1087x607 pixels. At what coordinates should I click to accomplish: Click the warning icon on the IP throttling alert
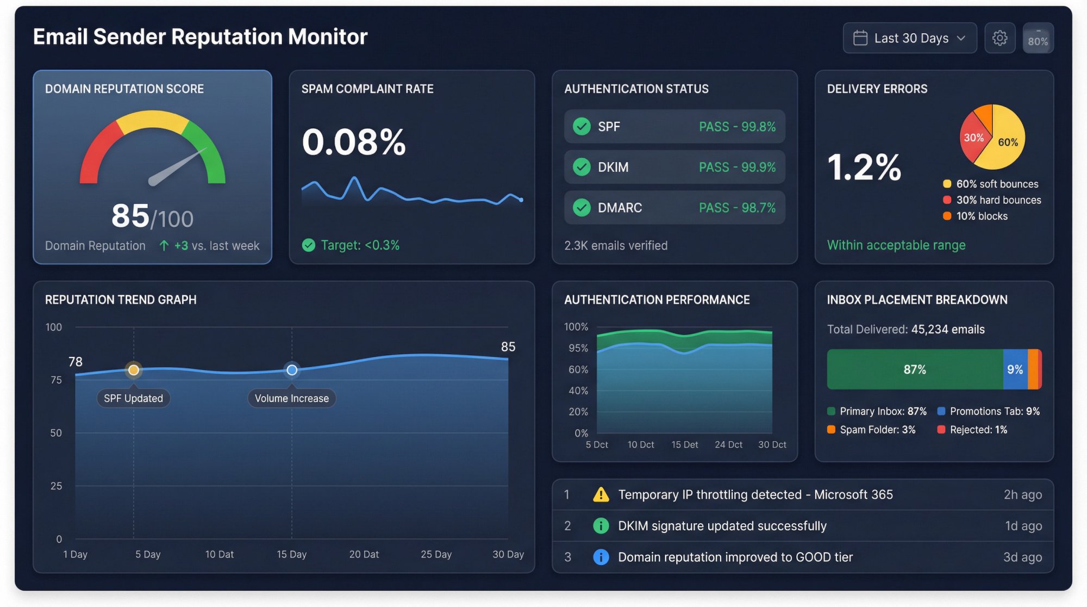601,494
